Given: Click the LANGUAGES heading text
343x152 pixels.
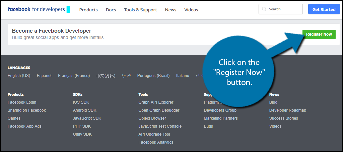Looking at the screenshot, I should point(19,68).
